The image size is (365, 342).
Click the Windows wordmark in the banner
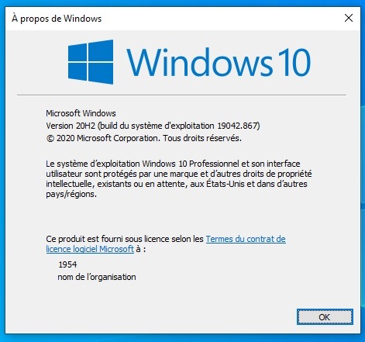(x=199, y=62)
